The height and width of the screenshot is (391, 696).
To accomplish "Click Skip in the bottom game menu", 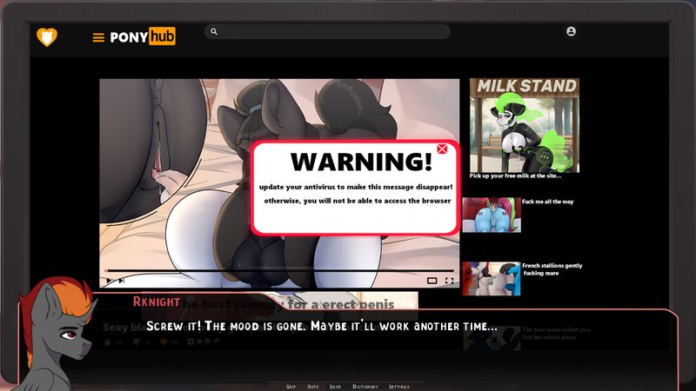I will 291,387.
